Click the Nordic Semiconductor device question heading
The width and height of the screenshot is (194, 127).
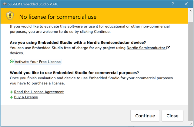tap(78, 43)
